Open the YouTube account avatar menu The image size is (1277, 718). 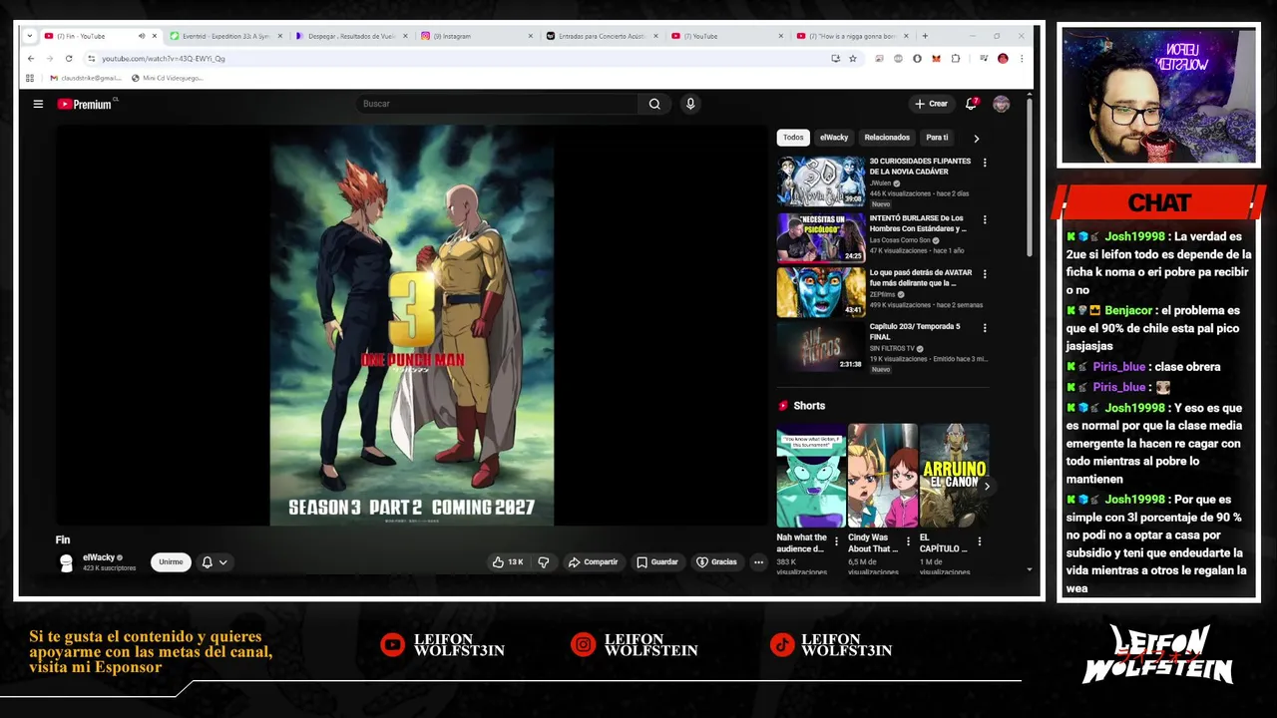coord(1002,104)
